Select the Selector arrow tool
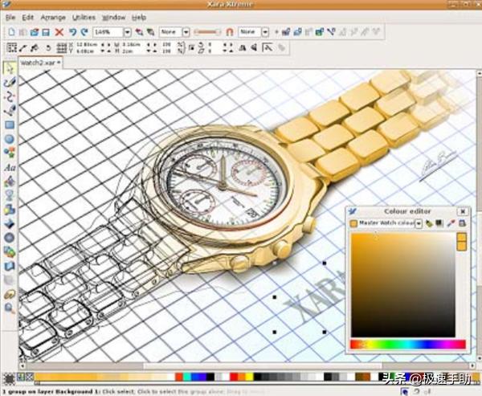 click(x=10, y=68)
